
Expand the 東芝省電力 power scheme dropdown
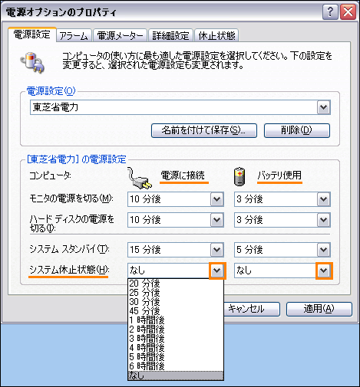click(323, 107)
